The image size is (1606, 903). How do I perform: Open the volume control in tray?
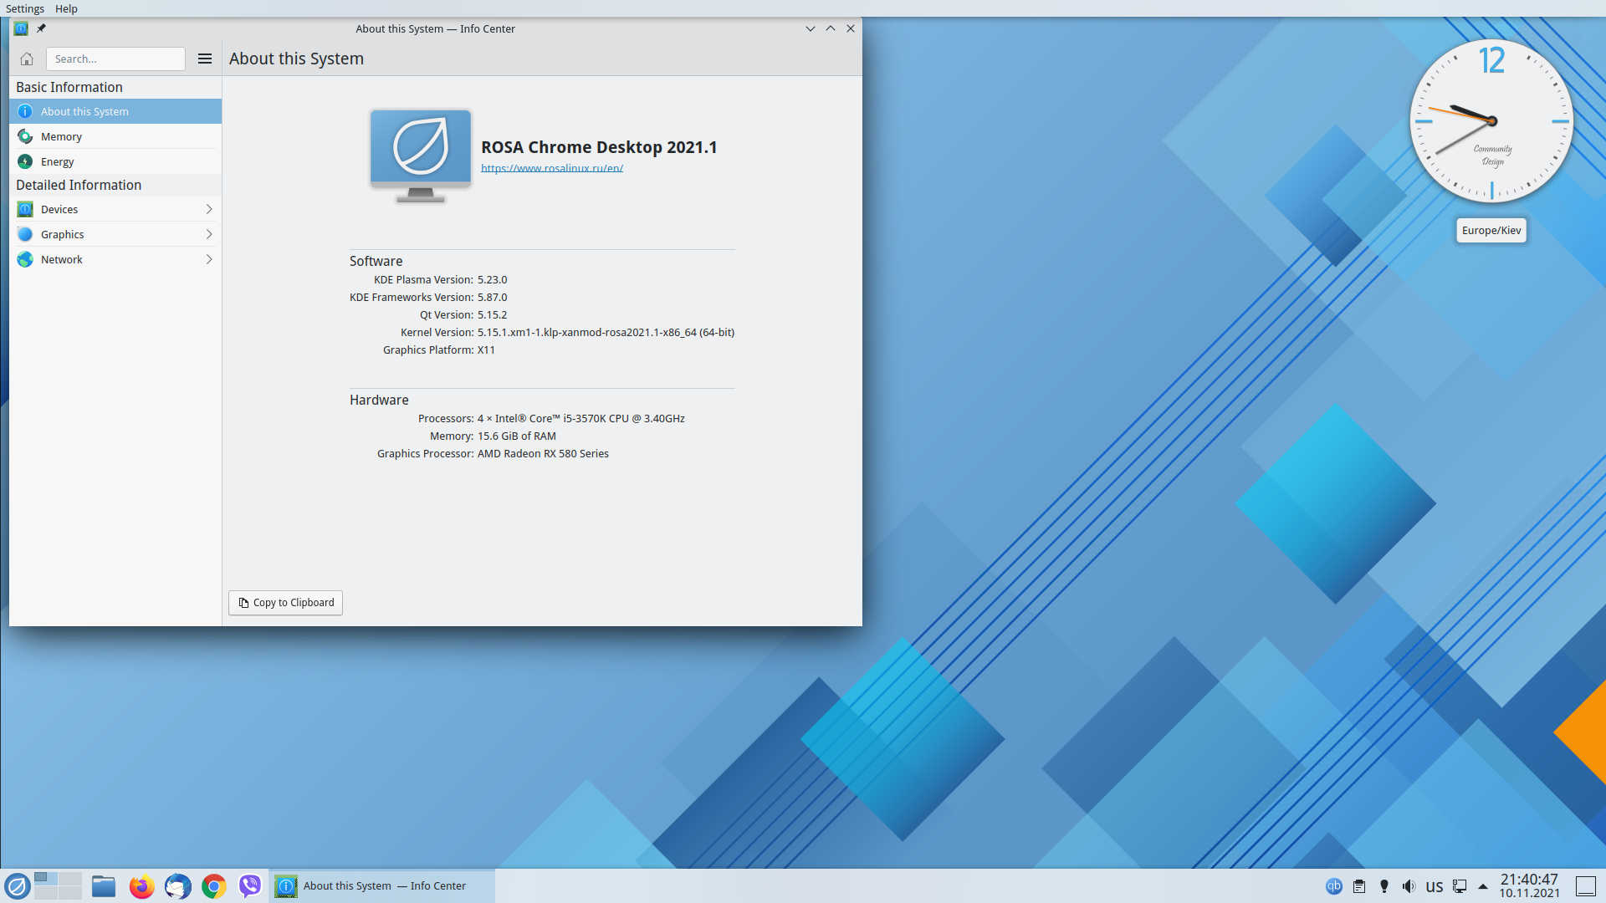pyautogui.click(x=1409, y=886)
